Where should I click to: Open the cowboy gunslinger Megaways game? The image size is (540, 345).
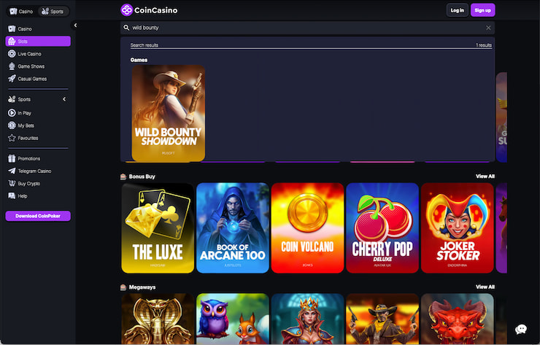coord(382,319)
